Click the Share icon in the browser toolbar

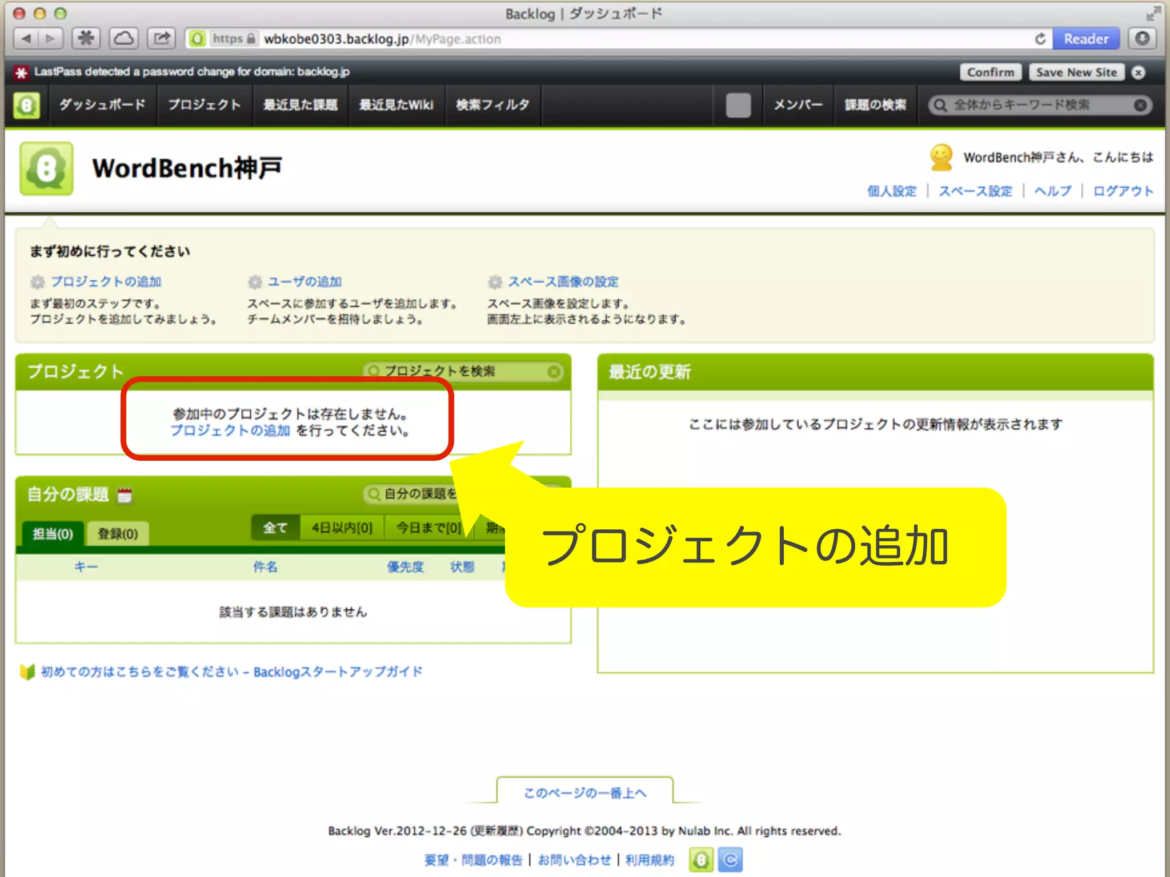162,39
